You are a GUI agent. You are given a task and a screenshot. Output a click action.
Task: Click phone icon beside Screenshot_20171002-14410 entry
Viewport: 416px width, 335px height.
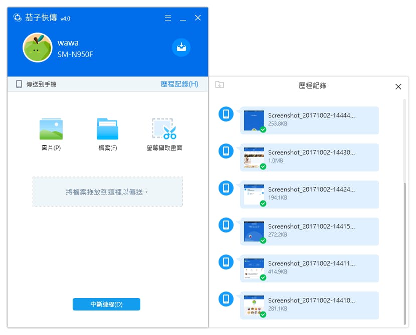[226, 299]
